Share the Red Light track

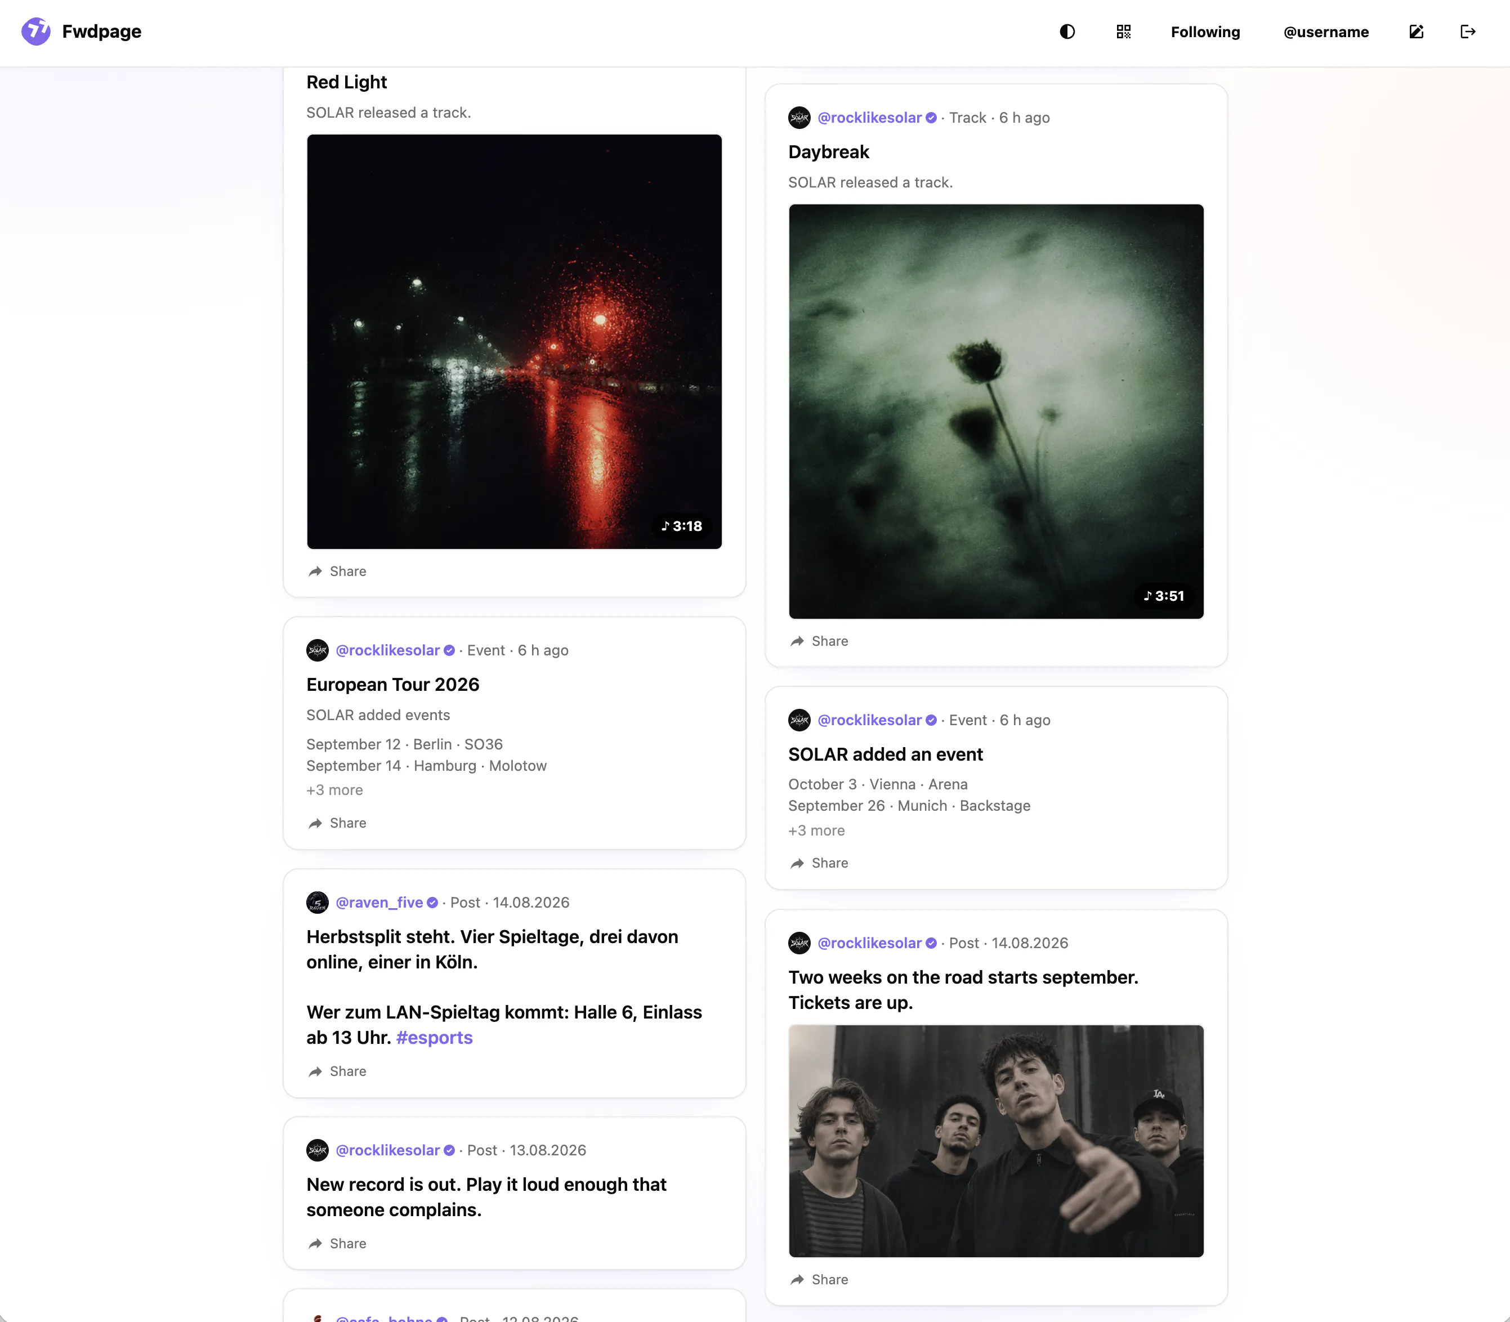337,571
